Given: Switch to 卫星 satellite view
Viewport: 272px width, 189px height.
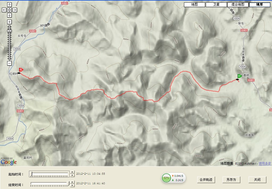Looking at the screenshot, I should [x=216, y=5].
